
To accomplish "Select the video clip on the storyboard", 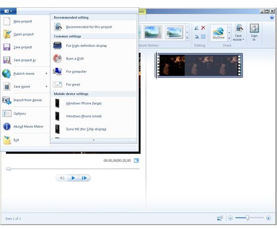I will tap(199, 65).
